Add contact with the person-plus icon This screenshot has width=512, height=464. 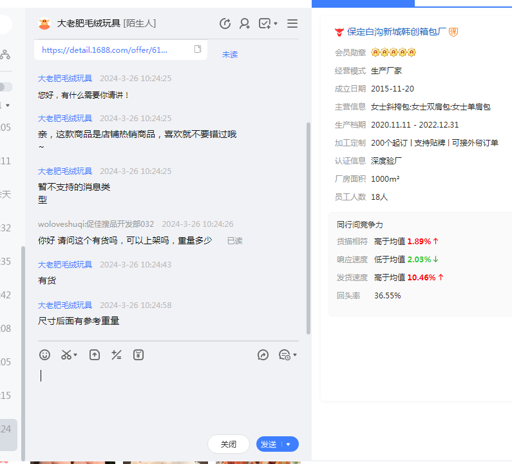pyautogui.click(x=245, y=24)
